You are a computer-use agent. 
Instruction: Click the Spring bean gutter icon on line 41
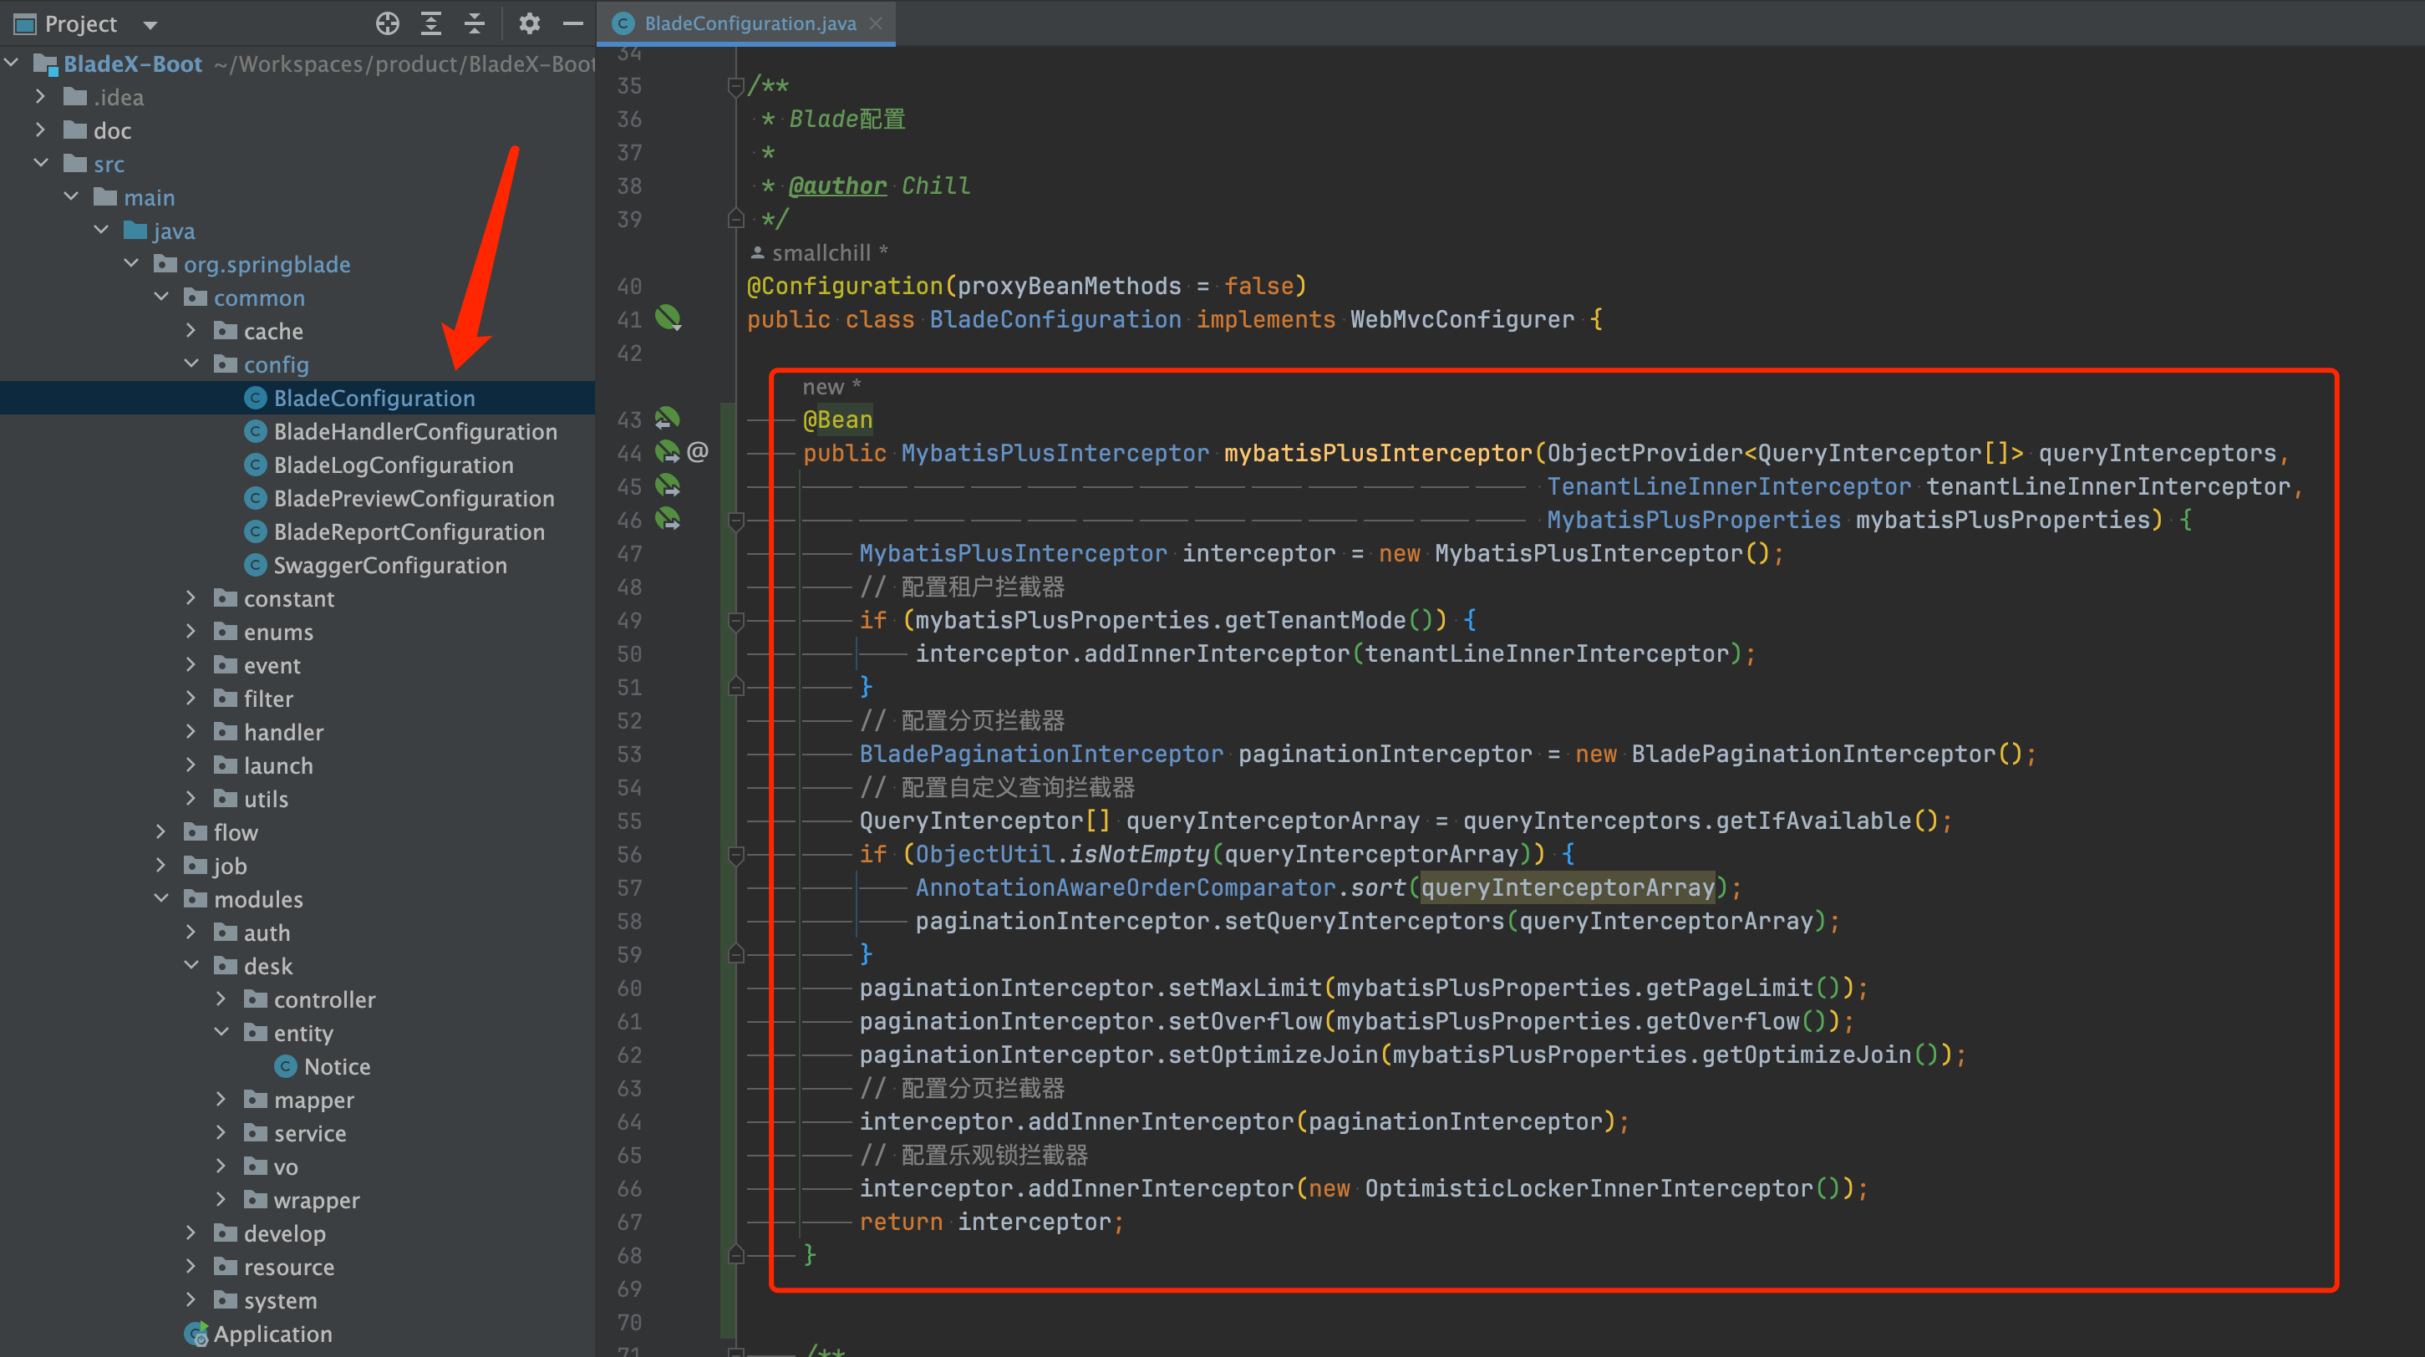[x=668, y=318]
